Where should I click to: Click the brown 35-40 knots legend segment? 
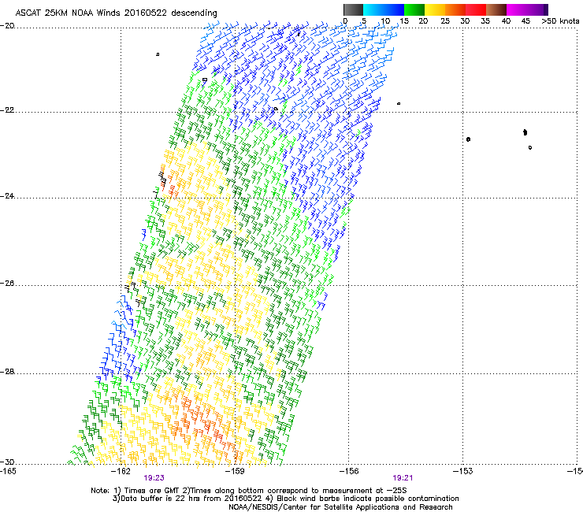[496, 9]
